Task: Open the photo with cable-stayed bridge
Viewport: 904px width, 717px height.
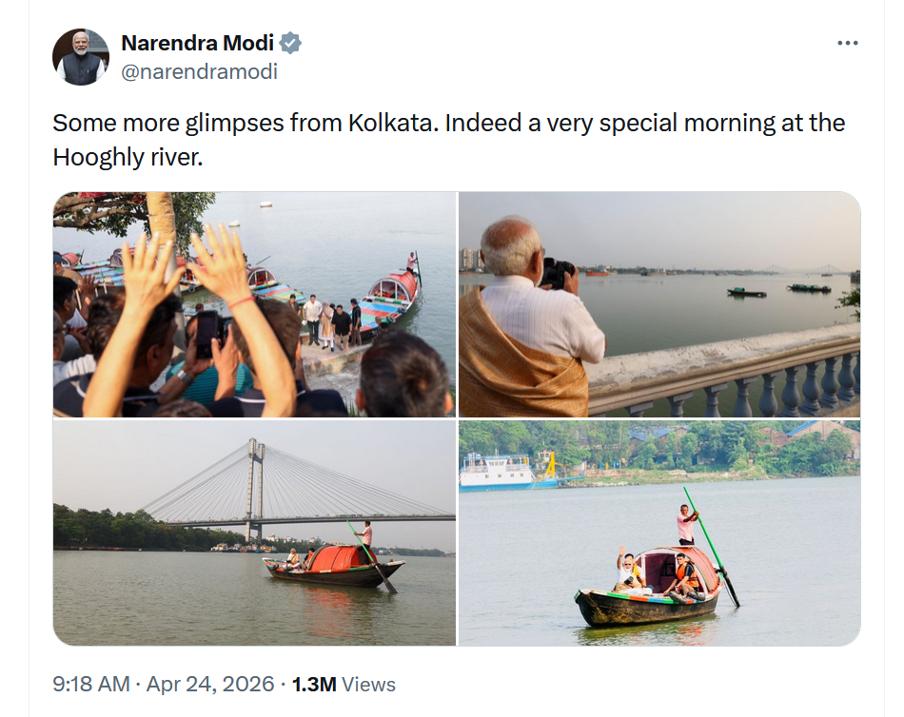Action: click(254, 533)
